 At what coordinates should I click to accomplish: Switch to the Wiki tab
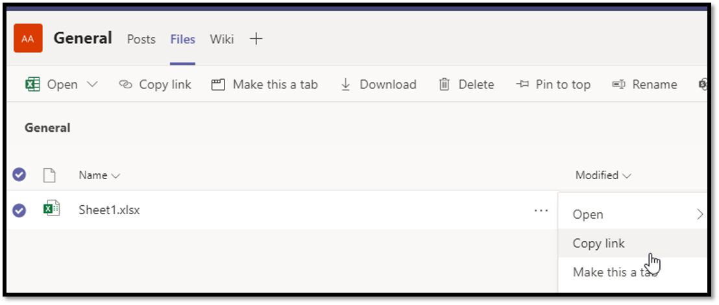pyautogui.click(x=221, y=39)
